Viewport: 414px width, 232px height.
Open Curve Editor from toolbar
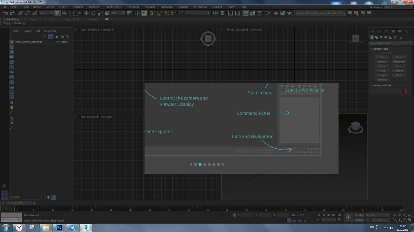click(252, 13)
